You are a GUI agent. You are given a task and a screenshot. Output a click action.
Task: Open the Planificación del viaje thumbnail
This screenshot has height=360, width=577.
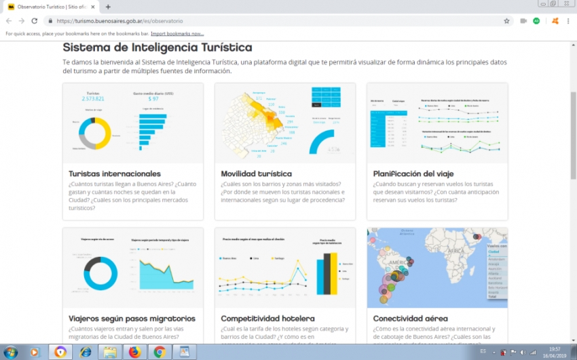coord(437,123)
